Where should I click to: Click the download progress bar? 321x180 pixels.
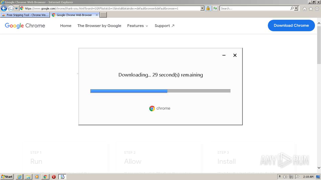tap(160, 91)
